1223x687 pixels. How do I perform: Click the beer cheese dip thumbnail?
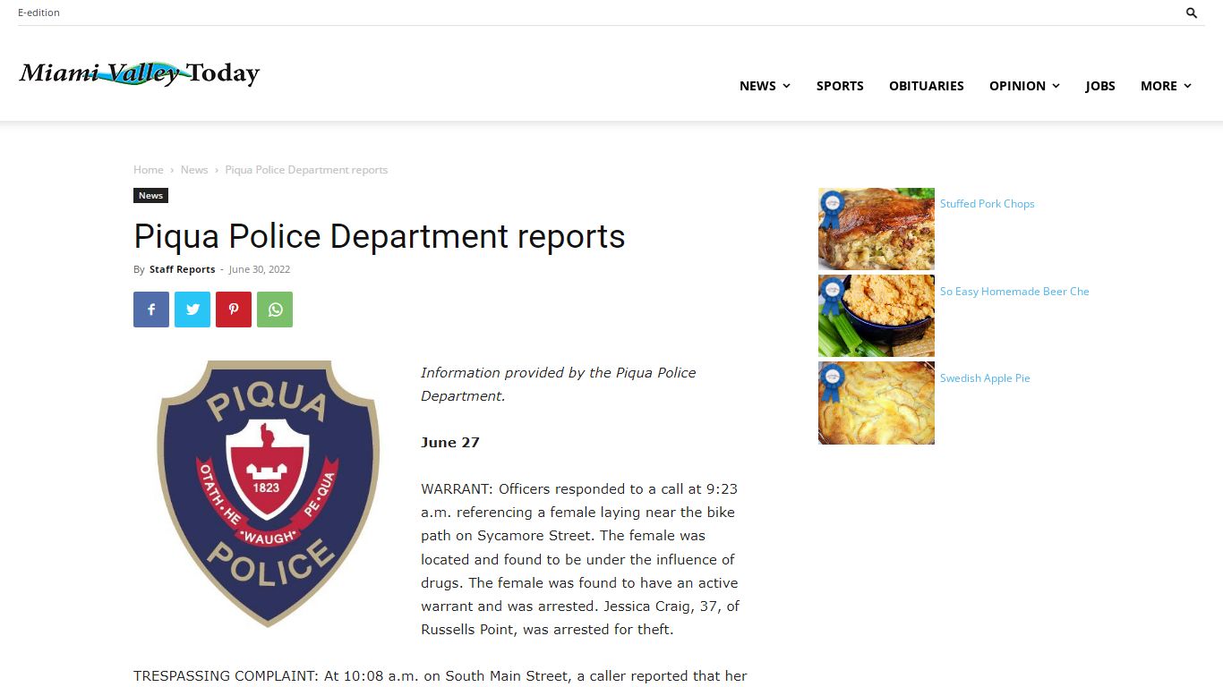click(x=877, y=316)
